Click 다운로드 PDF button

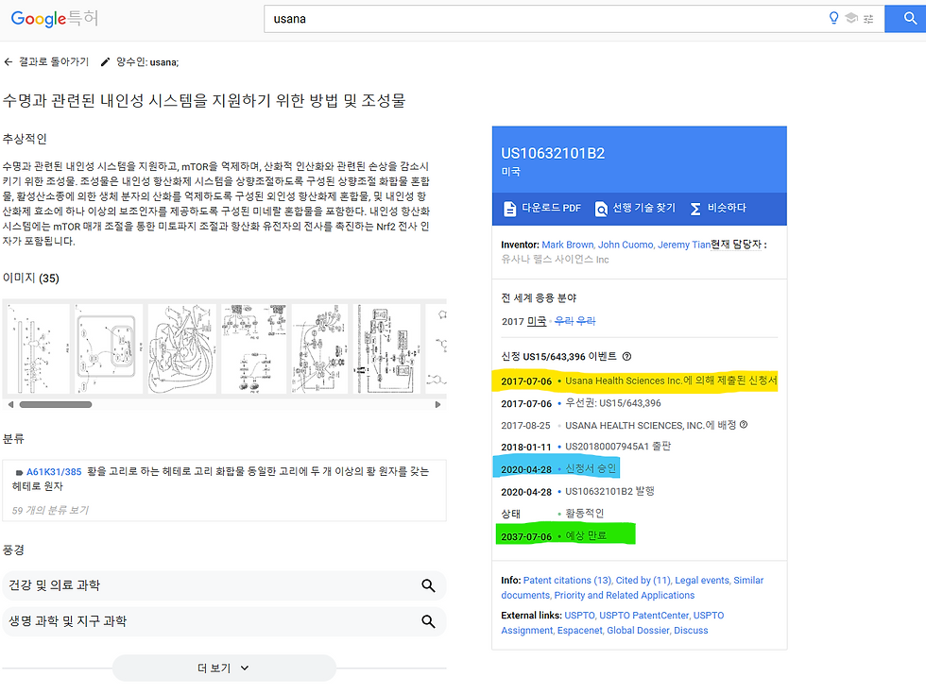click(x=542, y=209)
